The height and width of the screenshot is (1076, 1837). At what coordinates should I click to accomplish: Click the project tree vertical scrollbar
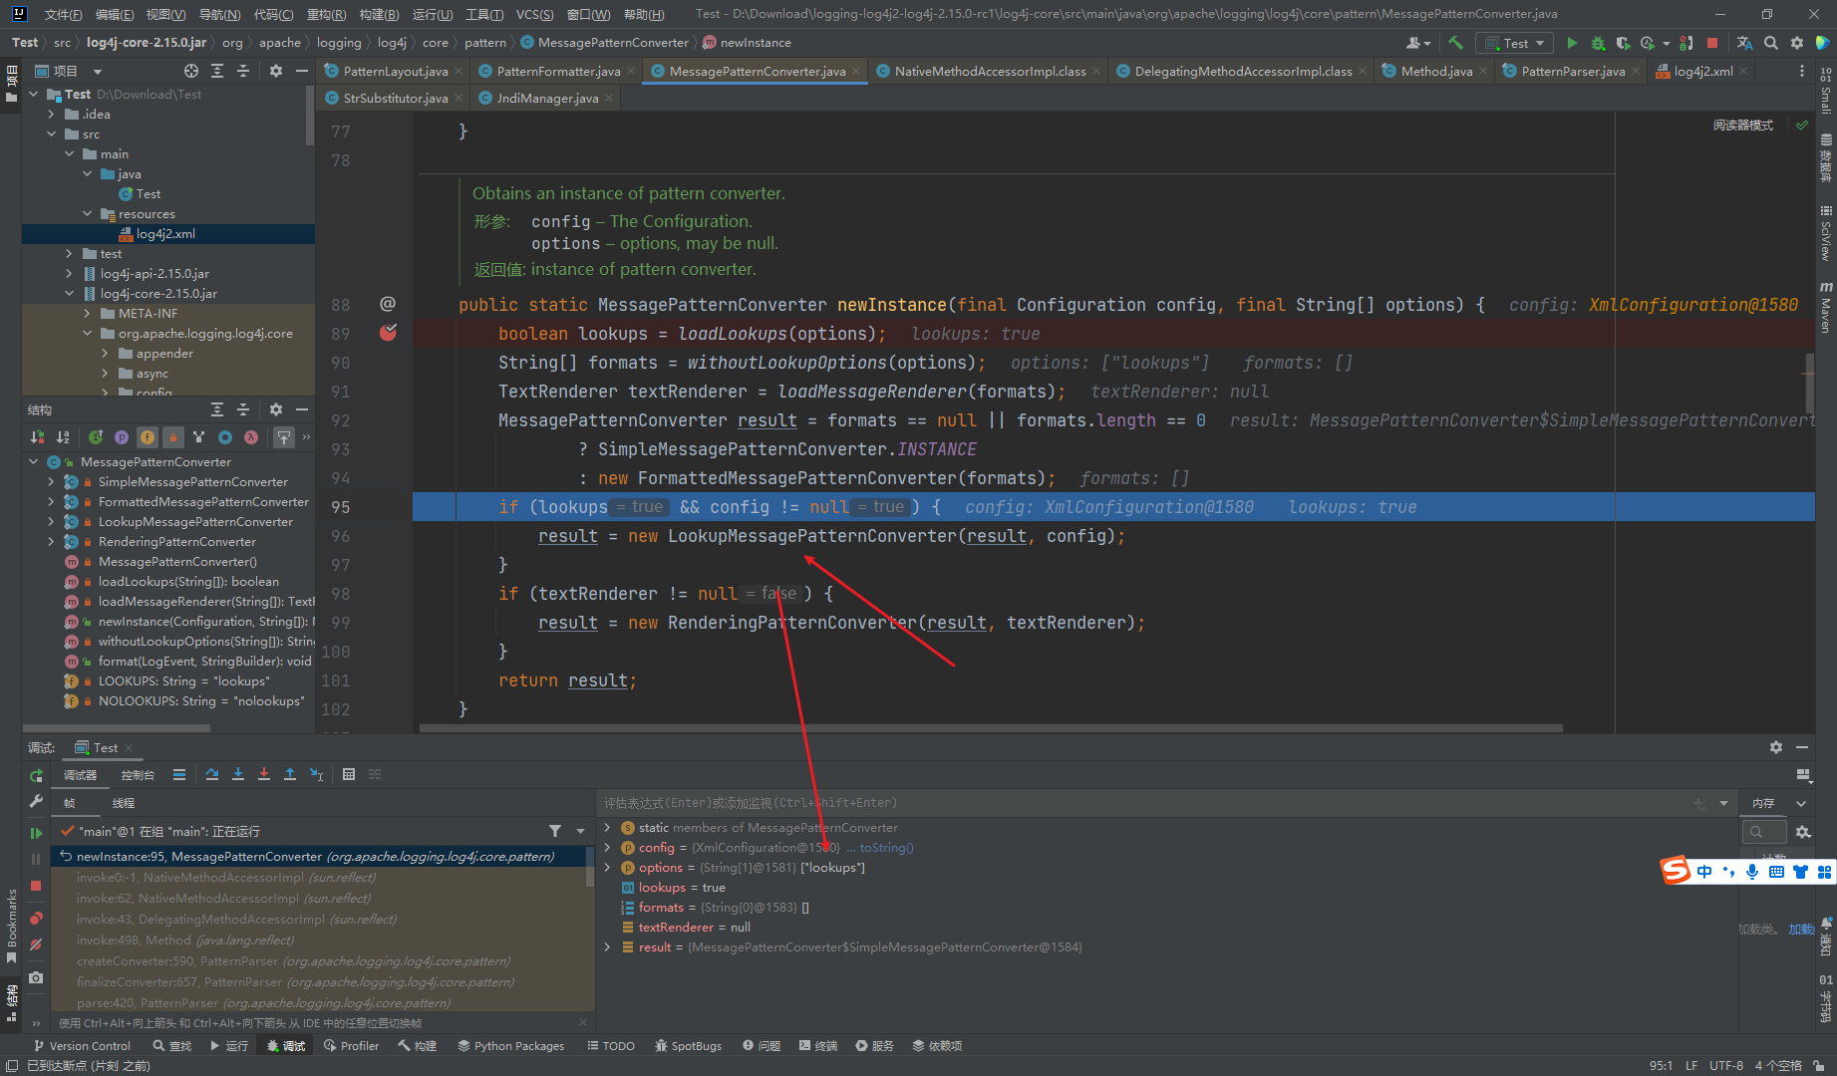click(x=310, y=116)
